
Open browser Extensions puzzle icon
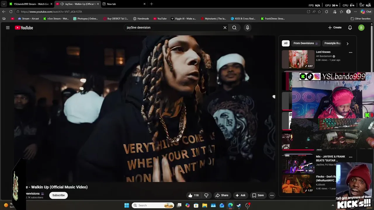pyautogui.click(x=327, y=12)
